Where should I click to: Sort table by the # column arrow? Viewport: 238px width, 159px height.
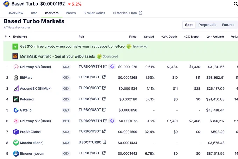[9, 37]
